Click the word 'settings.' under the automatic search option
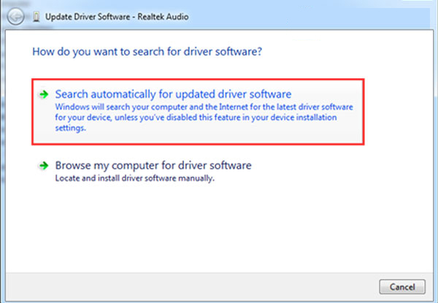This screenshot has width=438, height=303. pyautogui.click(x=70, y=128)
